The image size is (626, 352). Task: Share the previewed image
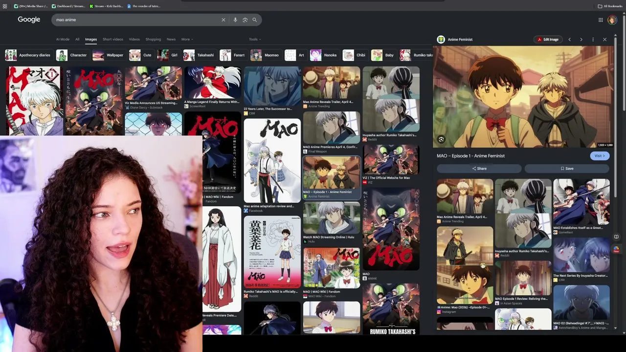click(479, 169)
